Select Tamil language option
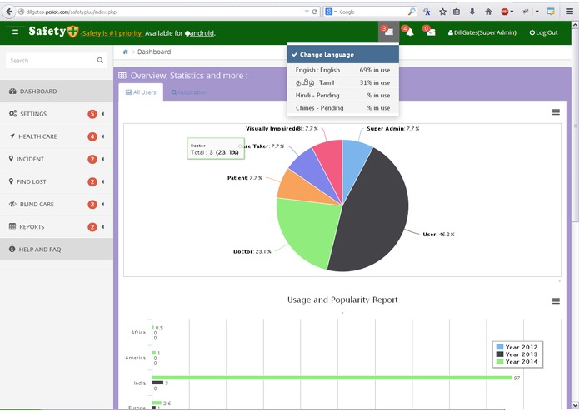The image size is (579, 411). click(x=342, y=82)
